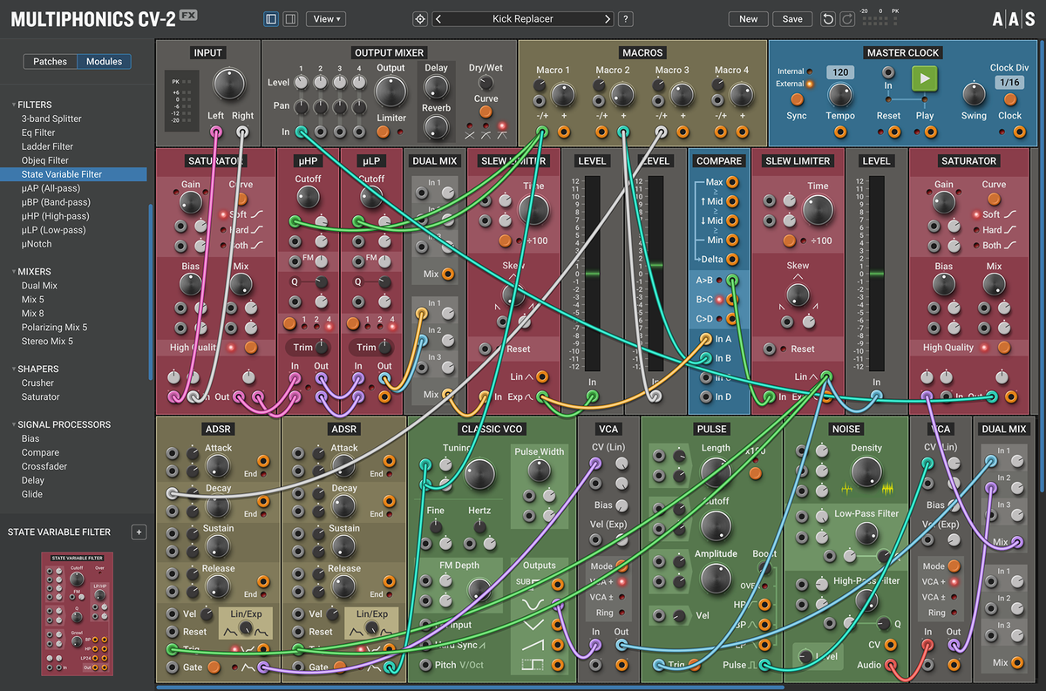
Task: Switch to the Patches tab
Action: coord(51,61)
